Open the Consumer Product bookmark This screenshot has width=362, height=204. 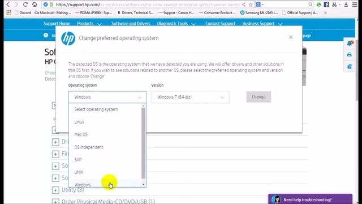point(217,12)
